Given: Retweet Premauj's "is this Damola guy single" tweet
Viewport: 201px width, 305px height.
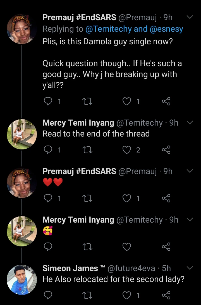Looking at the screenshot, I should pos(88,101).
